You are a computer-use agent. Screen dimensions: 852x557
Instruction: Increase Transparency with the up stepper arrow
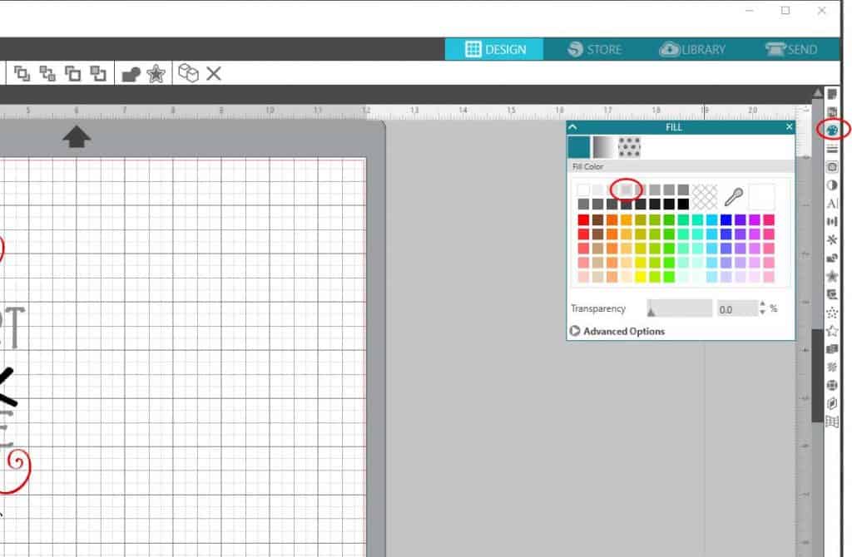tap(762, 304)
